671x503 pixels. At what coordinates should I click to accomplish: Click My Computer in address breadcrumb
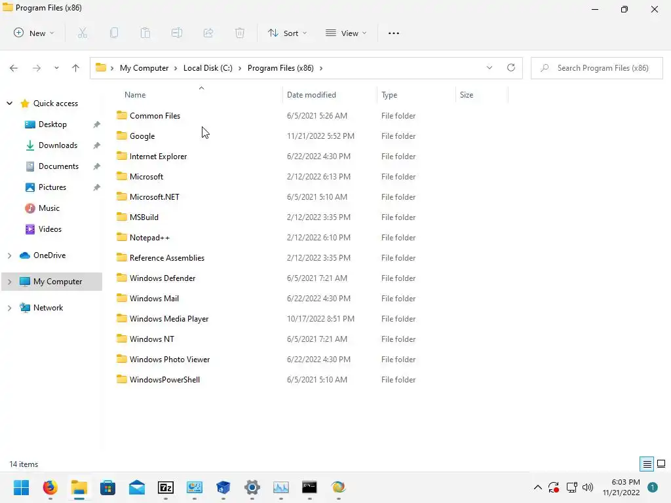(x=144, y=68)
